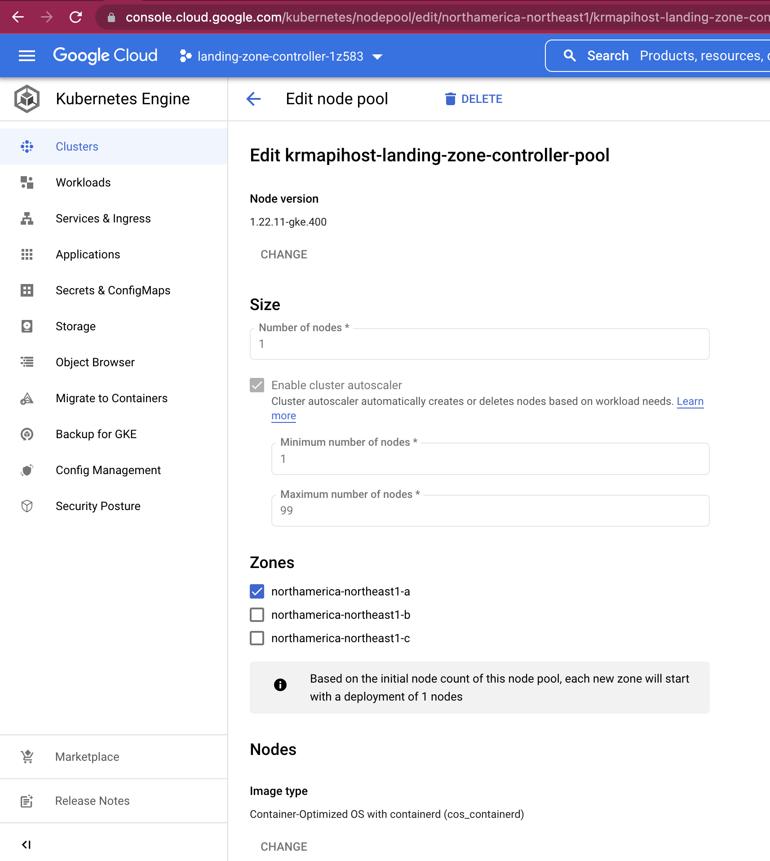Select the Secrets & ConfigMaps icon
This screenshot has width=770, height=861.
[x=27, y=290]
